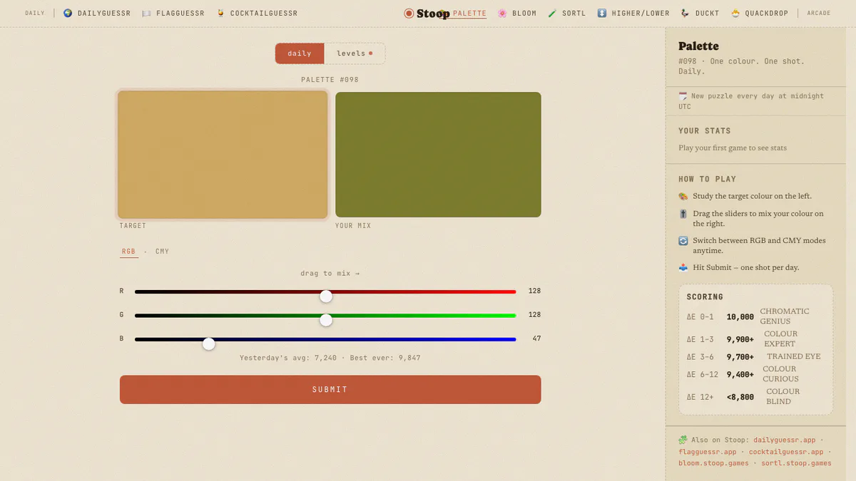Viewport: 856px width, 481px height.
Task: Open COCKTAILGUESSR in the top navigation
Action: pyautogui.click(x=264, y=13)
